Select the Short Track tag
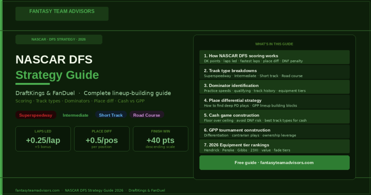This screenshot has width=371, height=195. (111, 115)
